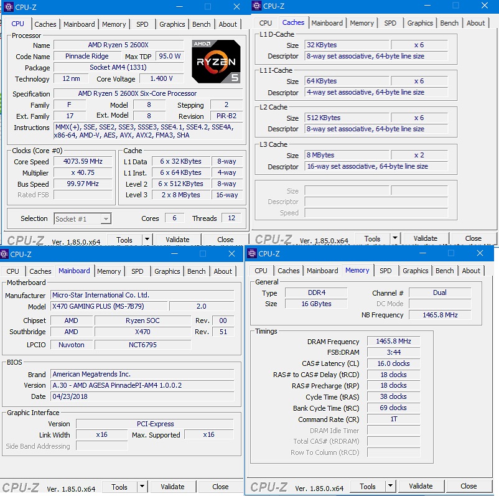Open Mainboard tab in CPU window

79,24
